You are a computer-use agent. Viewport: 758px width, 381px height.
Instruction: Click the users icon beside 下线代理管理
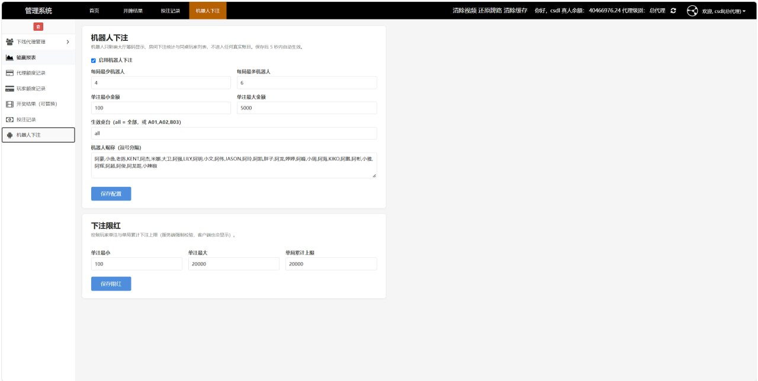(9, 42)
